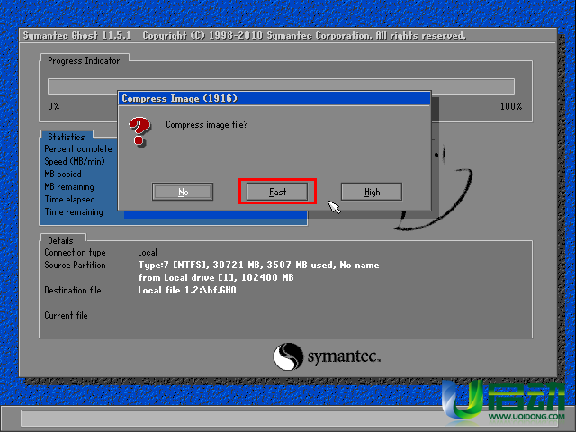Click the Time elapsed label
Viewport: 576px width, 432px height.
(70, 200)
